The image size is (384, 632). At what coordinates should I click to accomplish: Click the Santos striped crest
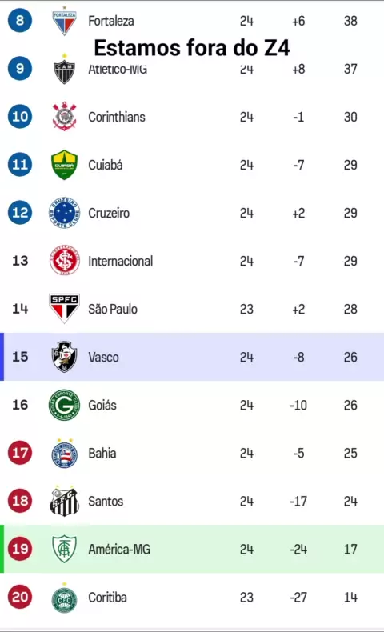(x=65, y=501)
